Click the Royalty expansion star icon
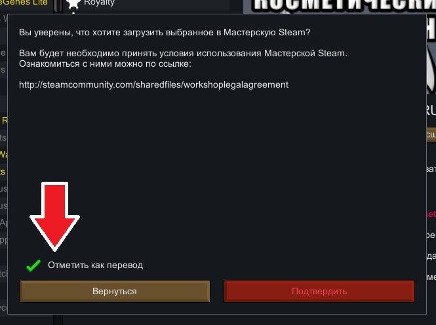 click(73, 3)
